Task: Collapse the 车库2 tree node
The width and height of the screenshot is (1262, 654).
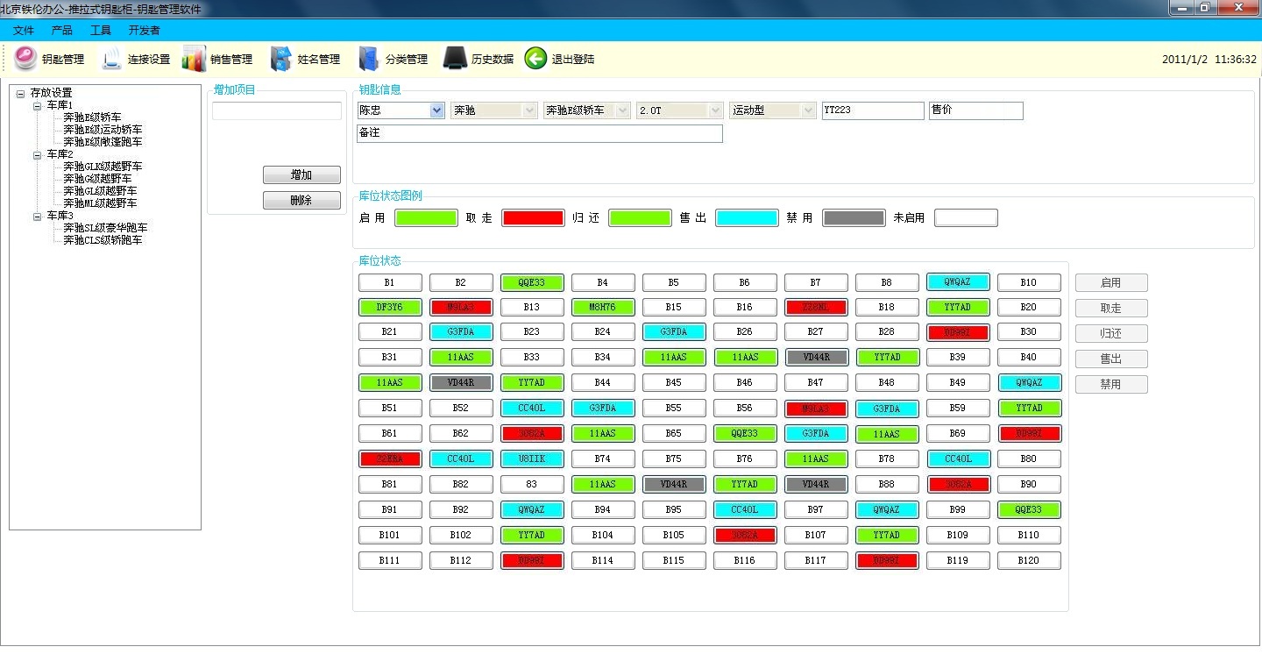Action: click(x=38, y=154)
